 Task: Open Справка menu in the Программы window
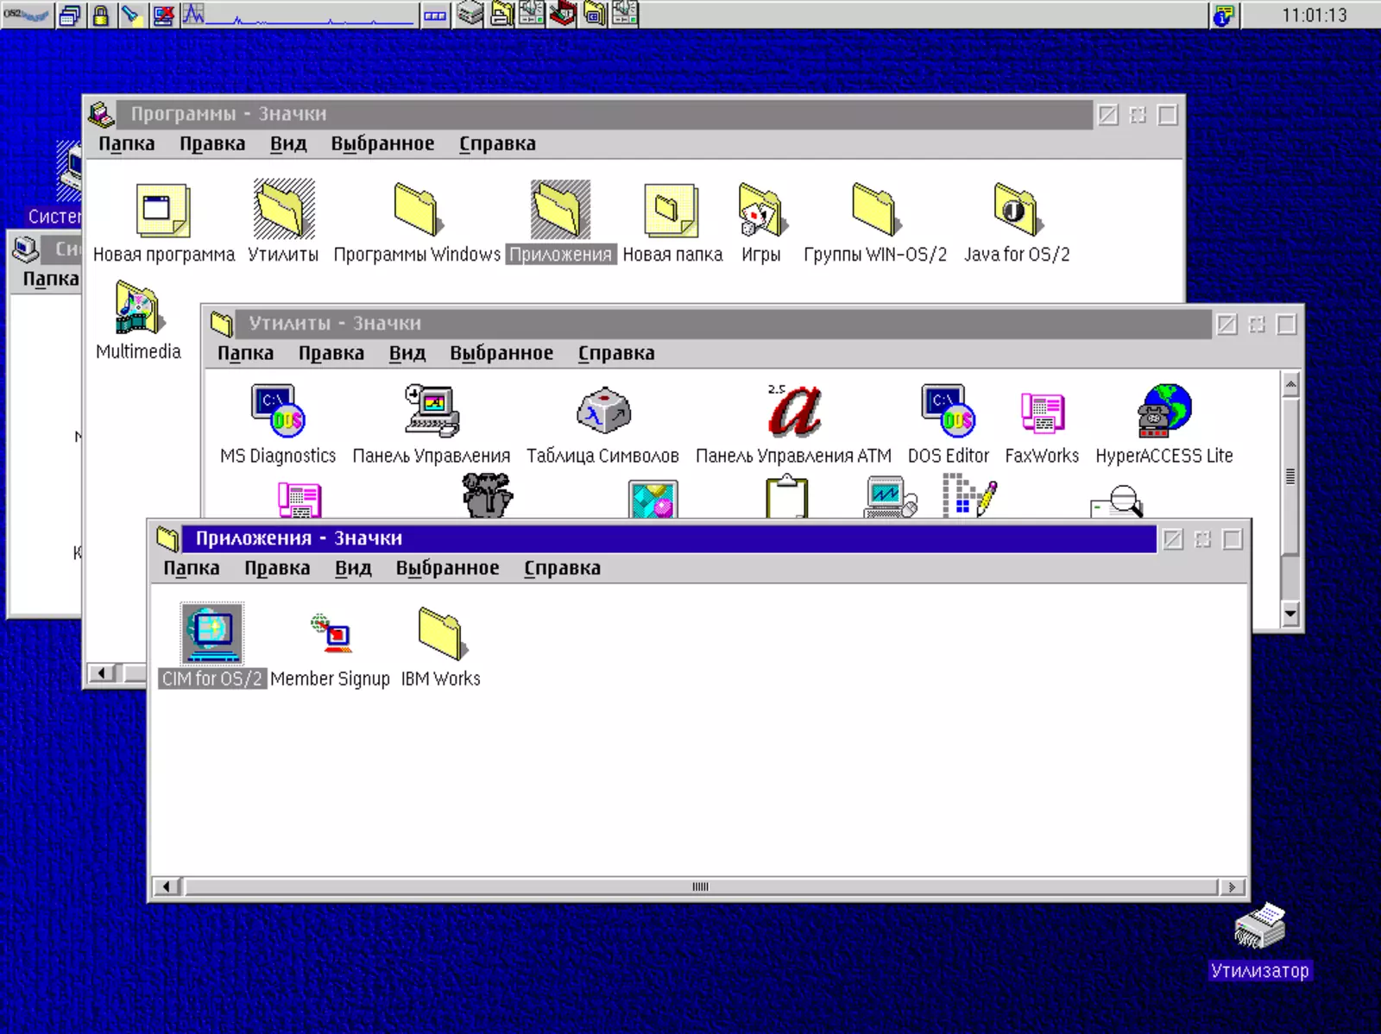point(497,143)
